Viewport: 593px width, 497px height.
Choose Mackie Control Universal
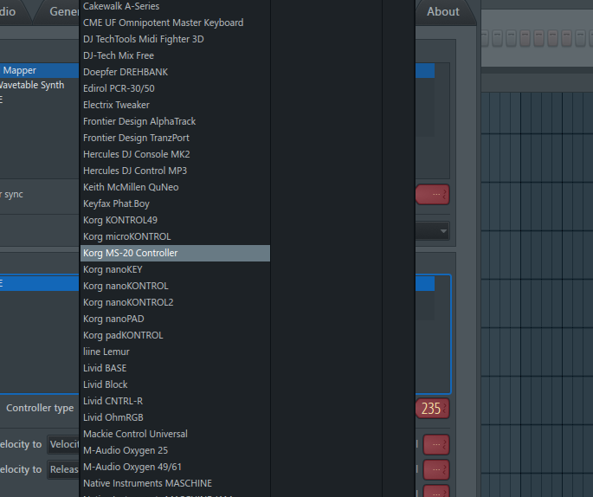pos(175,434)
